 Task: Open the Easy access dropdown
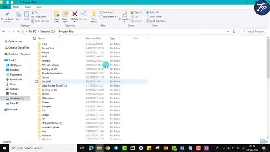coord(108,17)
